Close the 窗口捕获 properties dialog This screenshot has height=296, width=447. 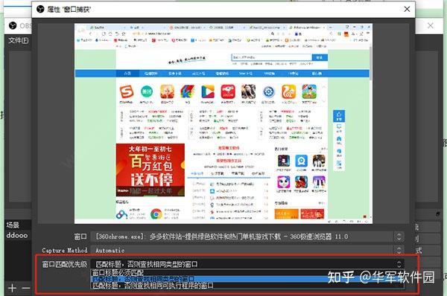[407, 9]
